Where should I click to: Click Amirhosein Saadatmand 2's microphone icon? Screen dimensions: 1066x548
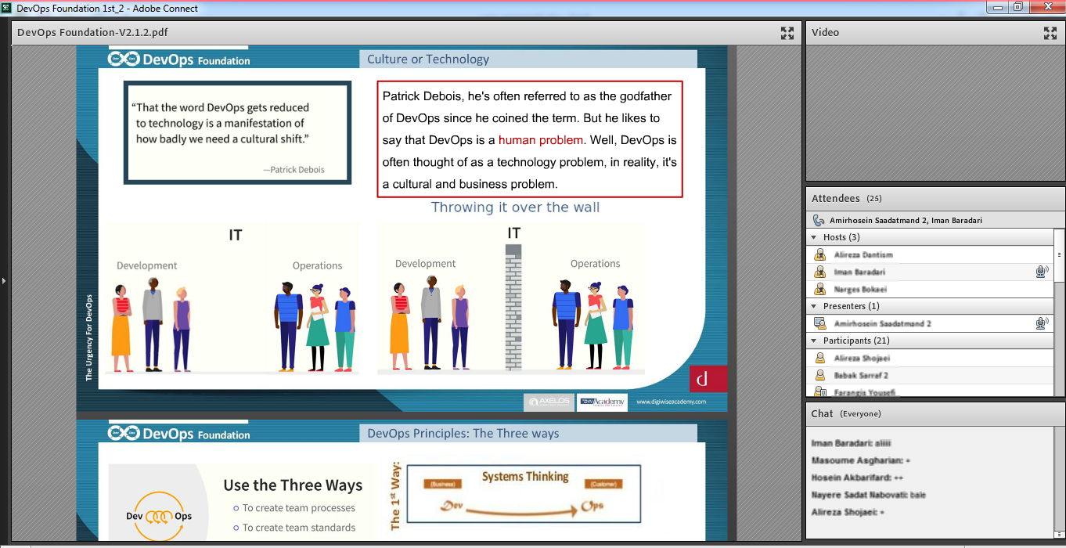pyautogui.click(x=1042, y=323)
